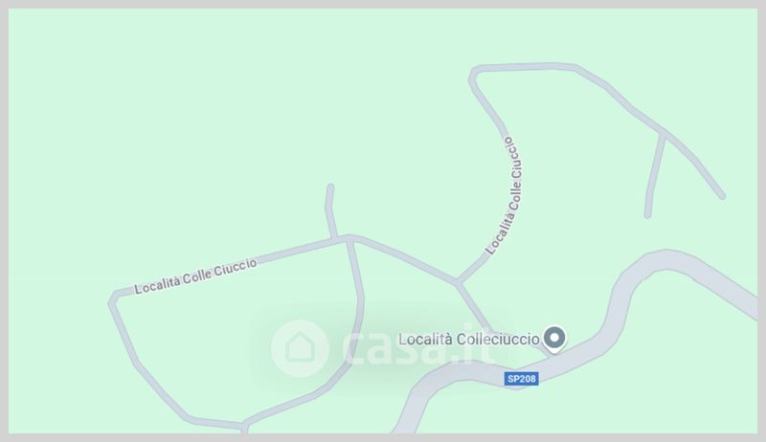The height and width of the screenshot is (442, 766).
Task: Click the Località Colleciuccio place label
Action: 469,339
